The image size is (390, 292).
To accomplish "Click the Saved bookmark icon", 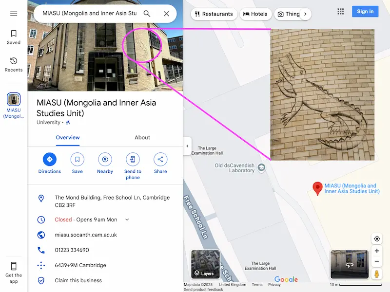I will pos(14,34).
